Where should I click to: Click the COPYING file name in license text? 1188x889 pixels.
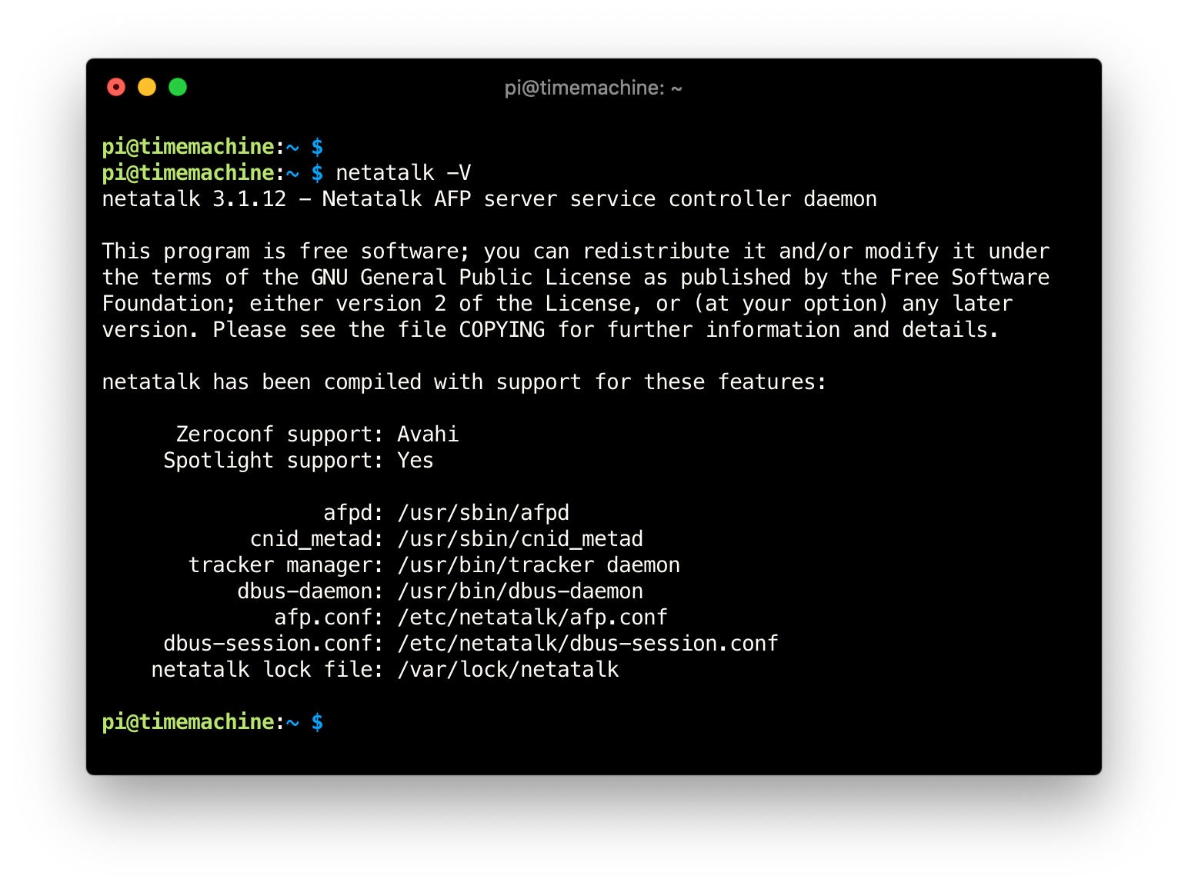point(500,329)
